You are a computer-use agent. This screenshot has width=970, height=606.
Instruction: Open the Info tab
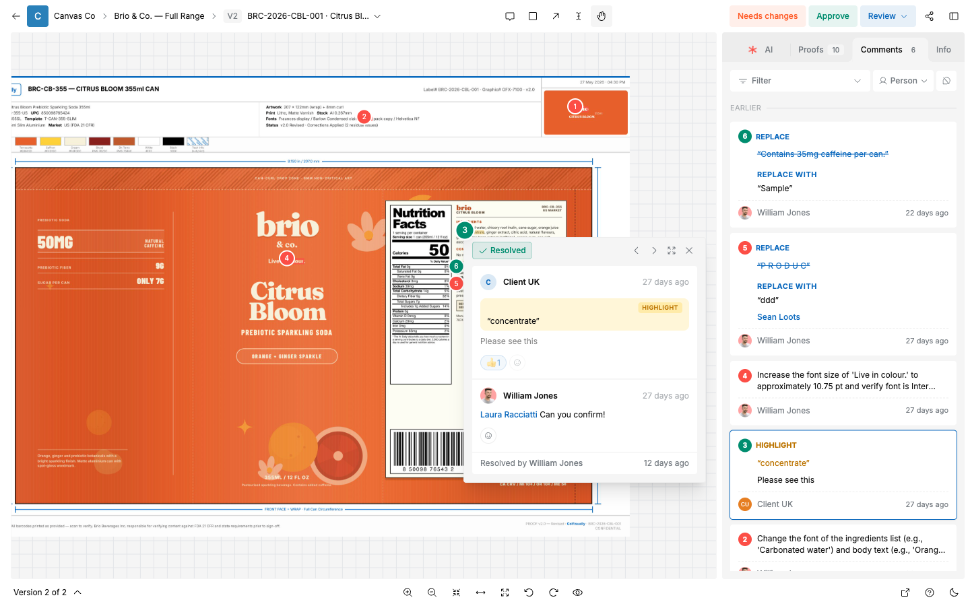[943, 50]
